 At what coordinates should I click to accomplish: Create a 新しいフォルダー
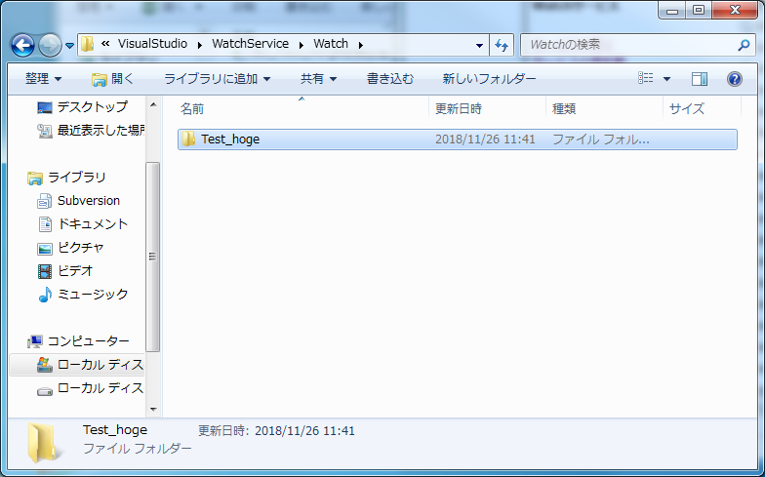[x=490, y=78]
